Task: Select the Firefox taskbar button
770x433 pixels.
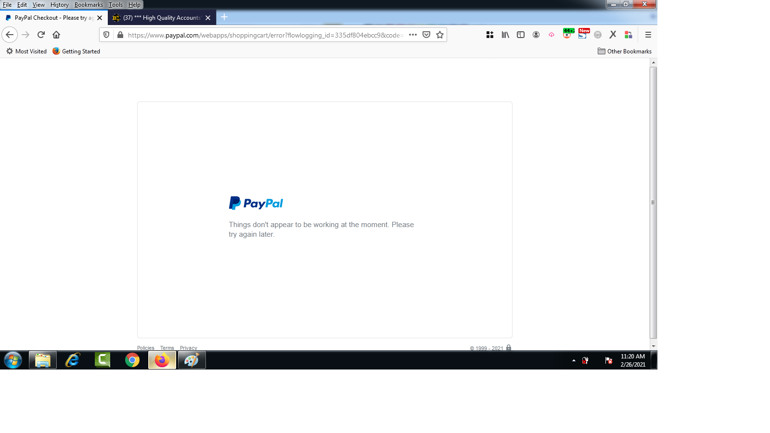Action: pos(162,360)
